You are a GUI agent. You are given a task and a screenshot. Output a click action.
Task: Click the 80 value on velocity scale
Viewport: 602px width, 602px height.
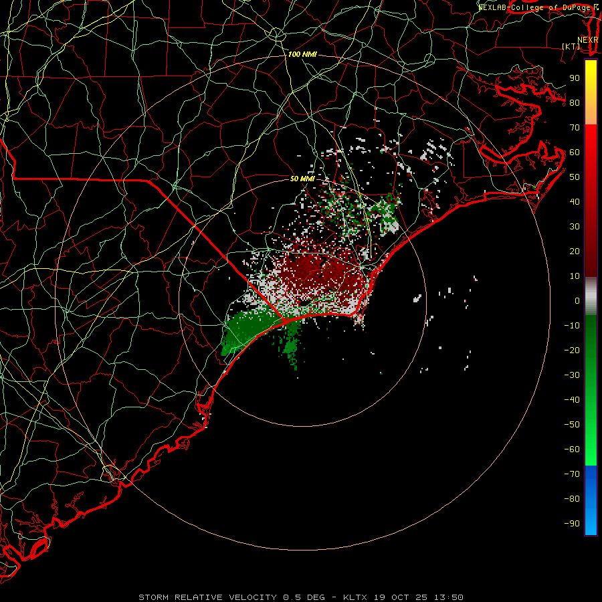tap(575, 103)
